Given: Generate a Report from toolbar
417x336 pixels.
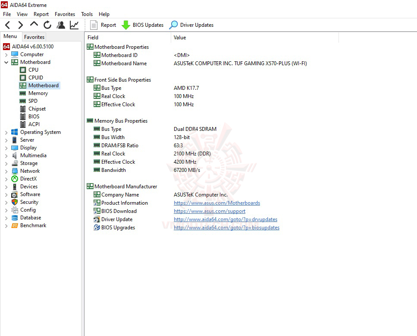Looking at the screenshot, I should pos(103,25).
